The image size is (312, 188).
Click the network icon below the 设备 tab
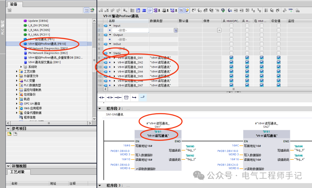[x=10, y=10]
